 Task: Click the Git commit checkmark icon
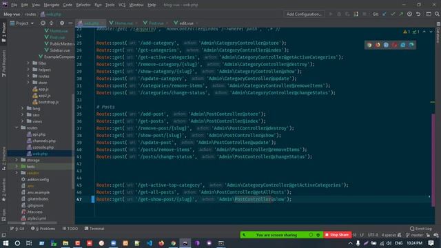(393, 14)
